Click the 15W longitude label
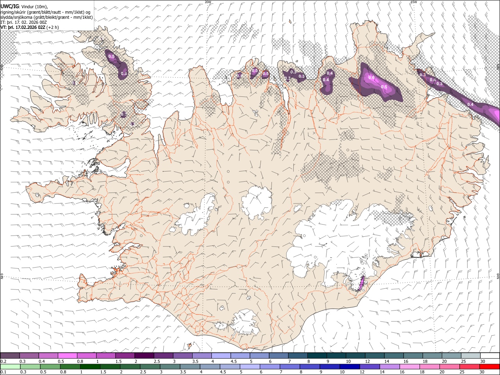 pos(414,2)
